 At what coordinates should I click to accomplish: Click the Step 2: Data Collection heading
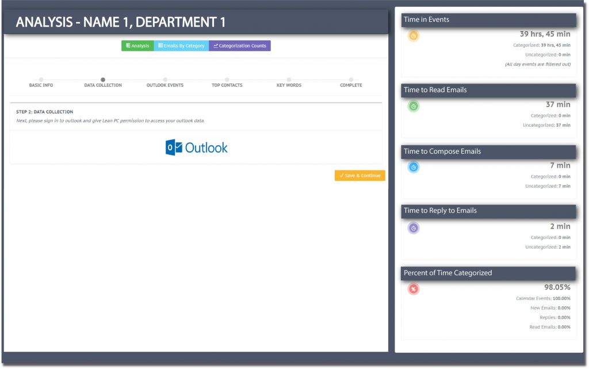pyautogui.click(x=45, y=112)
